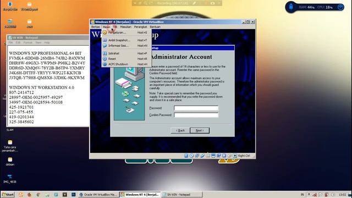Choose Pengaturan... from the Mesin menu

coord(127,32)
